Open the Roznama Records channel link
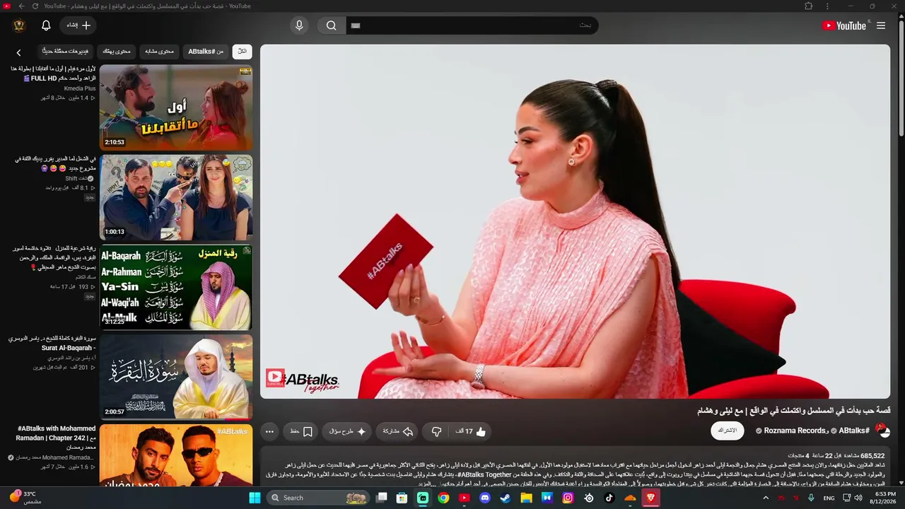Viewport: 905px width, 509px height. tap(795, 431)
